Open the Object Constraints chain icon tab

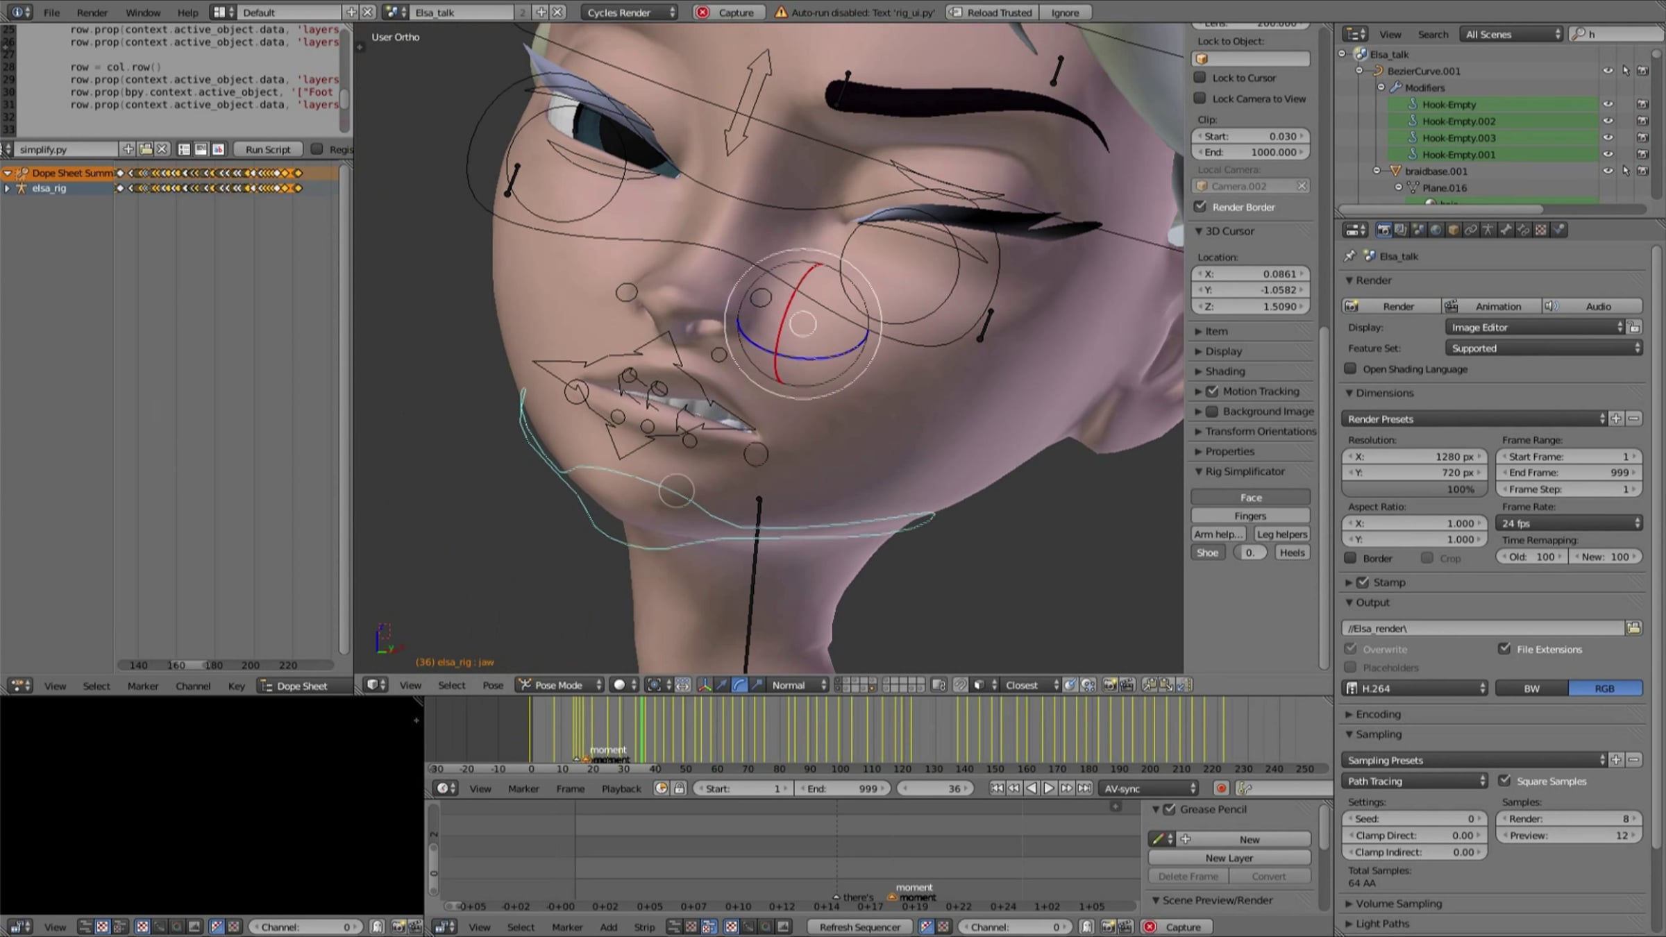[1470, 230]
